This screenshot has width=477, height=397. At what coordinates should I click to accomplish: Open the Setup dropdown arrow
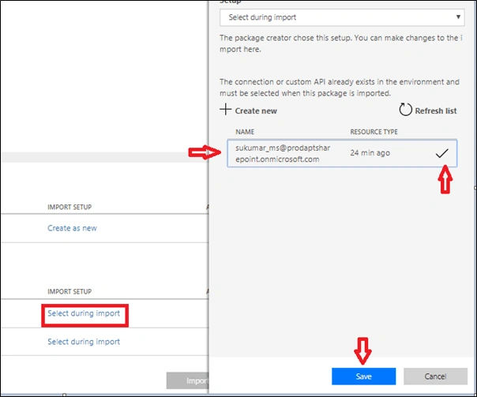pyautogui.click(x=458, y=17)
